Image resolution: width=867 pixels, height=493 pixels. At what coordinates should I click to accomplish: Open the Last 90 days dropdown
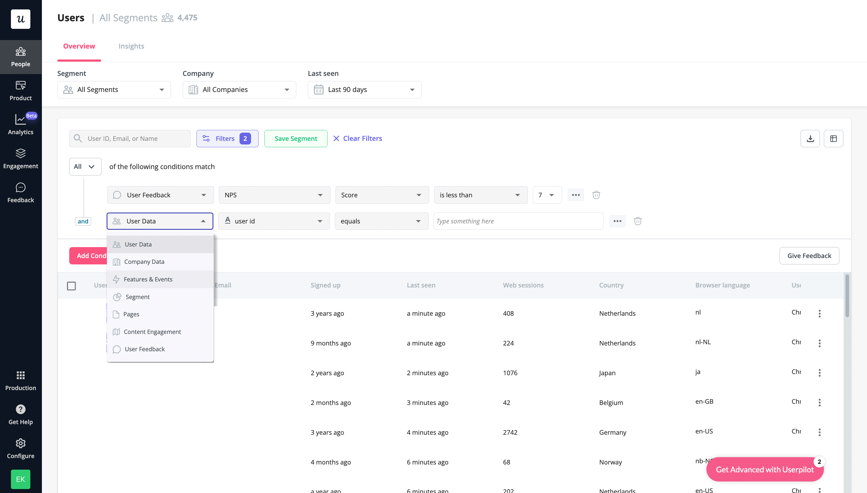(x=364, y=89)
